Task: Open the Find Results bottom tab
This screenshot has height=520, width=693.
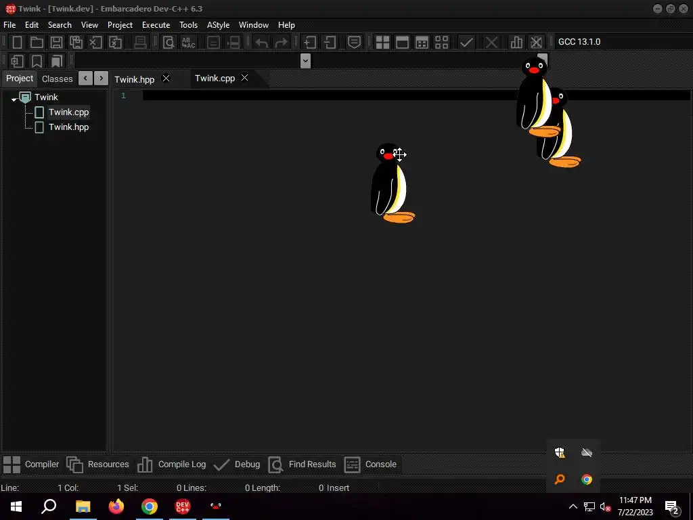Action: 303,464
